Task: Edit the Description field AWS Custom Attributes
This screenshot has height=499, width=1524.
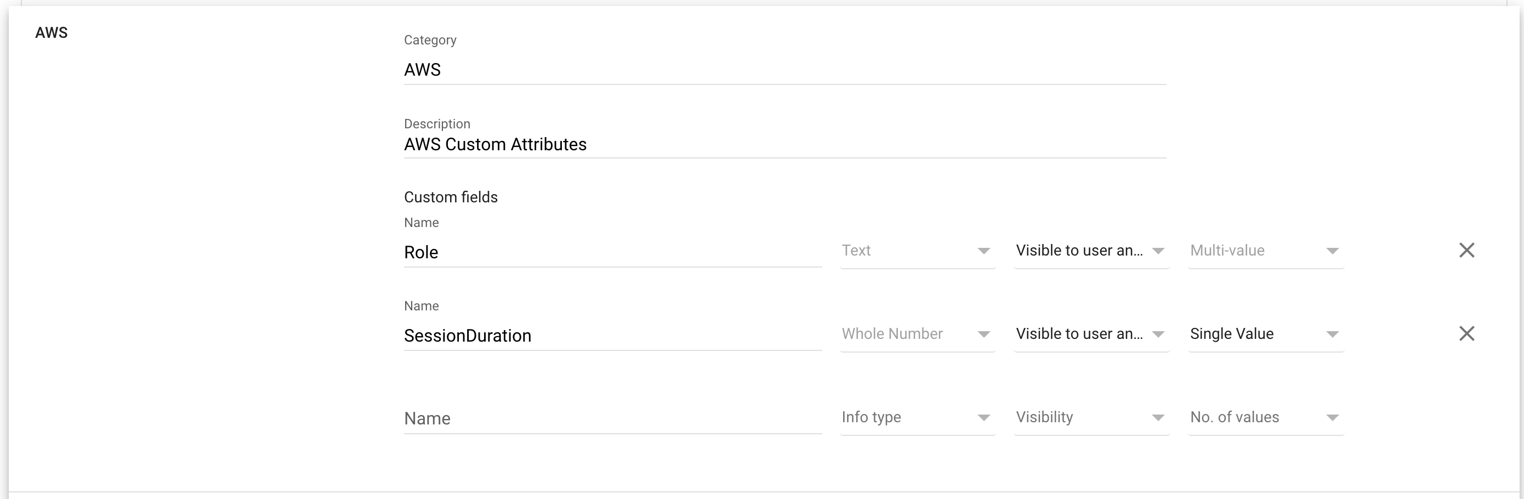Action: coord(784,144)
